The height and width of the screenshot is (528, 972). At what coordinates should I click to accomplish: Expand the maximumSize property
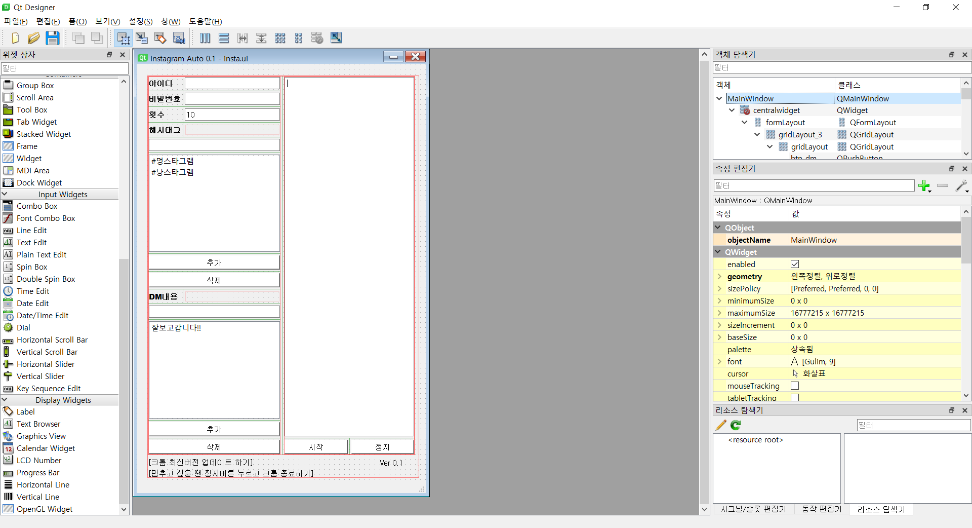[719, 313]
